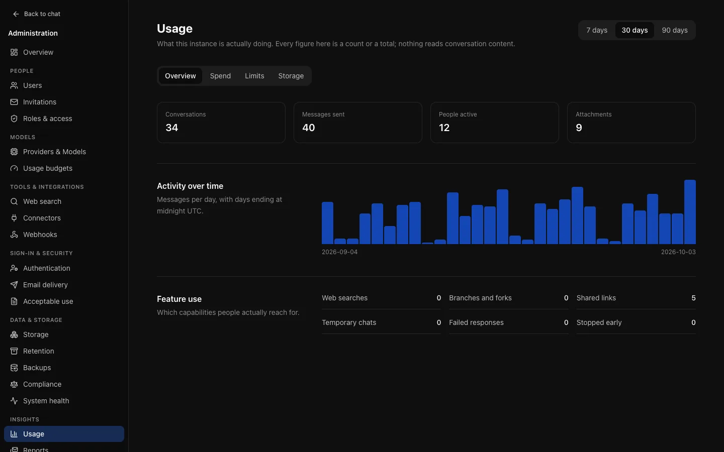Click the Branches and forks row
This screenshot has width=724, height=452.
pyautogui.click(x=509, y=298)
